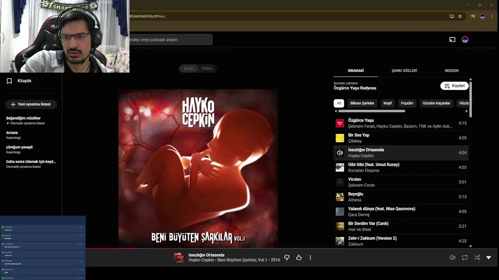Screen dimensions: 499x280
Task: Click the browser address bar URL
Action: (147, 16)
